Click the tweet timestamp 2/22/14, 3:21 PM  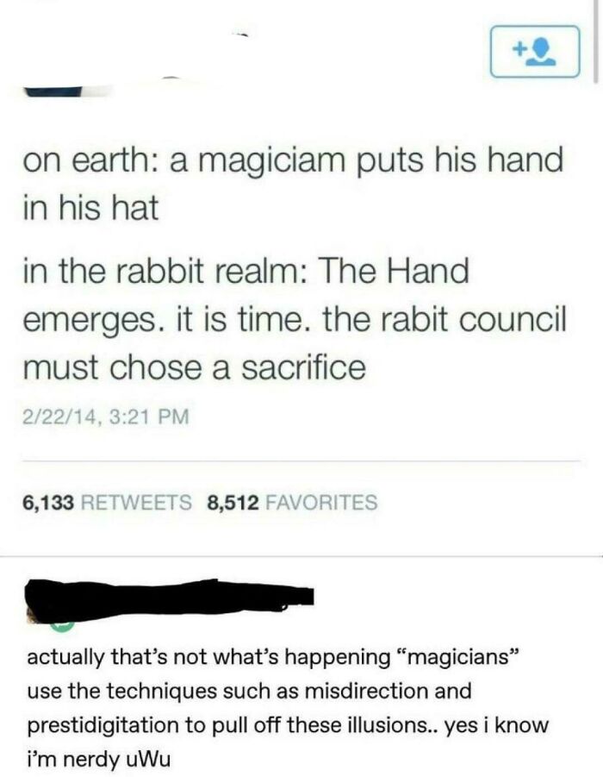106,416
